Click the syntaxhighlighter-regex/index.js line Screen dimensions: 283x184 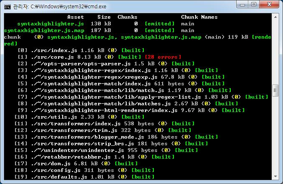[118, 70]
